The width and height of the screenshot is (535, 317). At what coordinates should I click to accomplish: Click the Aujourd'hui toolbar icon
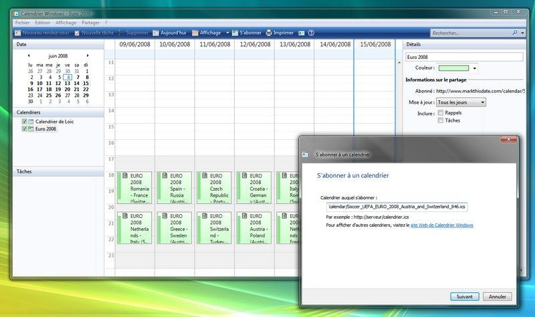(156, 33)
